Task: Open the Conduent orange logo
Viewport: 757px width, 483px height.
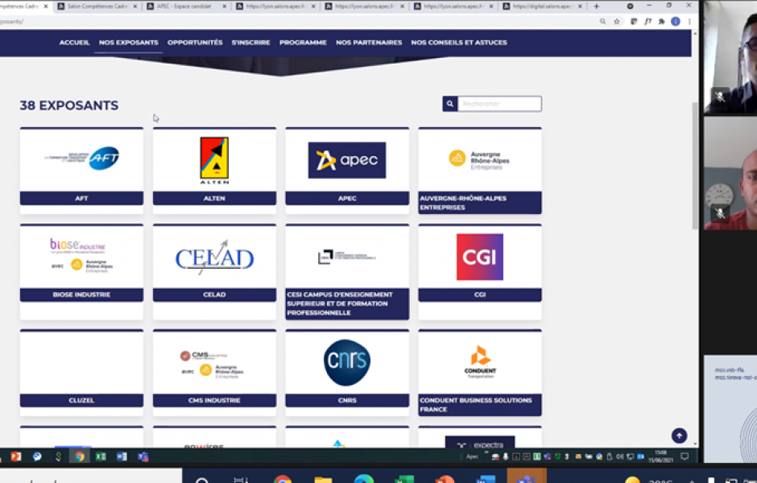Action: 480,362
